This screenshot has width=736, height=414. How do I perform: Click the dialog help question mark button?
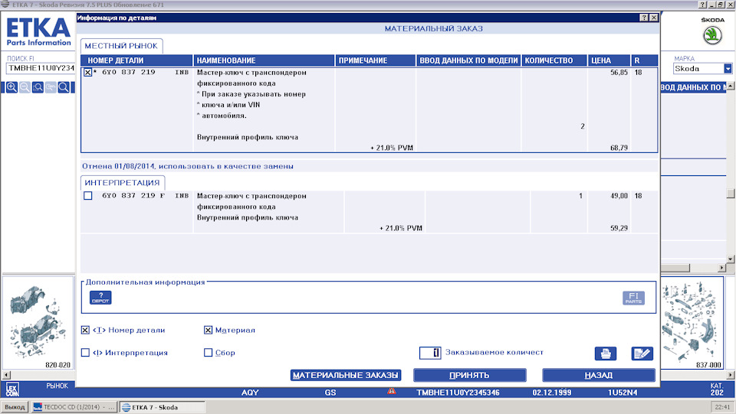click(x=644, y=18)
